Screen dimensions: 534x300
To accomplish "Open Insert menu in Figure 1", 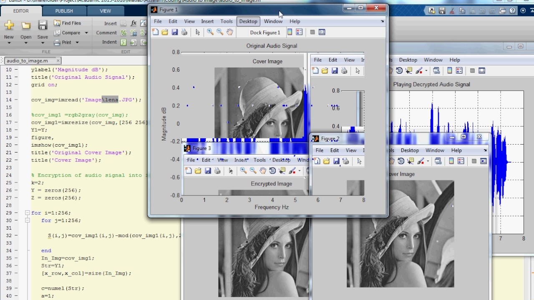I will pyautogui.click(x=207, y=21).
